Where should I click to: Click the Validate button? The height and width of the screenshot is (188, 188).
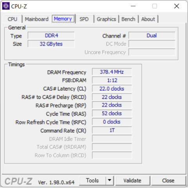[132, 181]
